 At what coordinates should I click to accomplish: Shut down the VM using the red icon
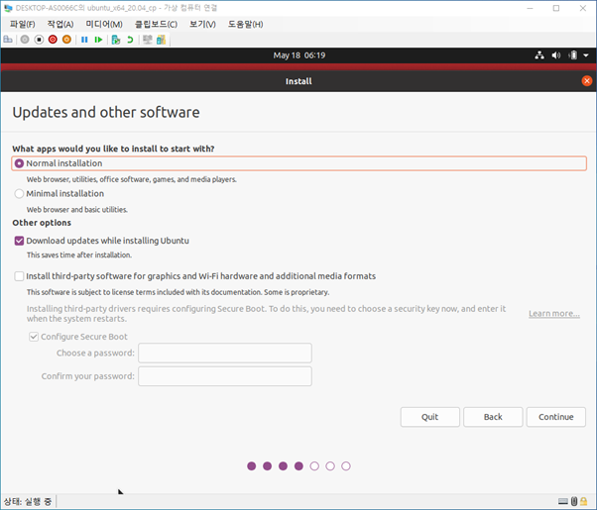tap(53, 40)
